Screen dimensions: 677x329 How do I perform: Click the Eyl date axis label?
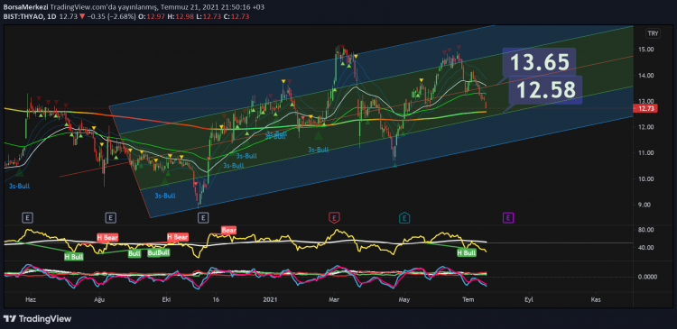528,299
